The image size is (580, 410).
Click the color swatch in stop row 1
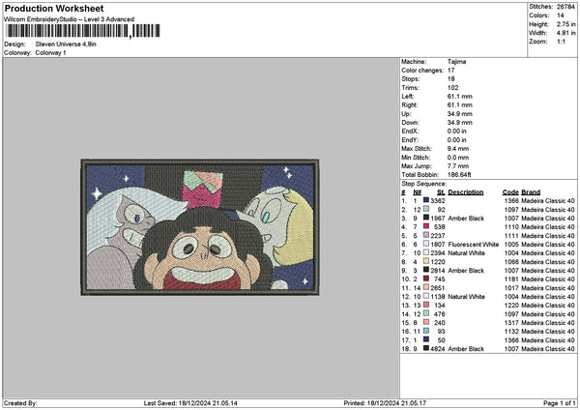(426, 200)
